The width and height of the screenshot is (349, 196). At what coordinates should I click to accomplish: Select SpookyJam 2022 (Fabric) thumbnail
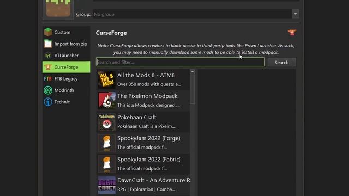(107, 164)
